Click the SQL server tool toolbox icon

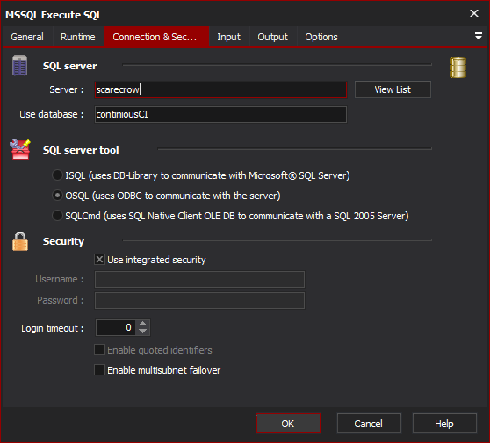click(x=20, y=149)
